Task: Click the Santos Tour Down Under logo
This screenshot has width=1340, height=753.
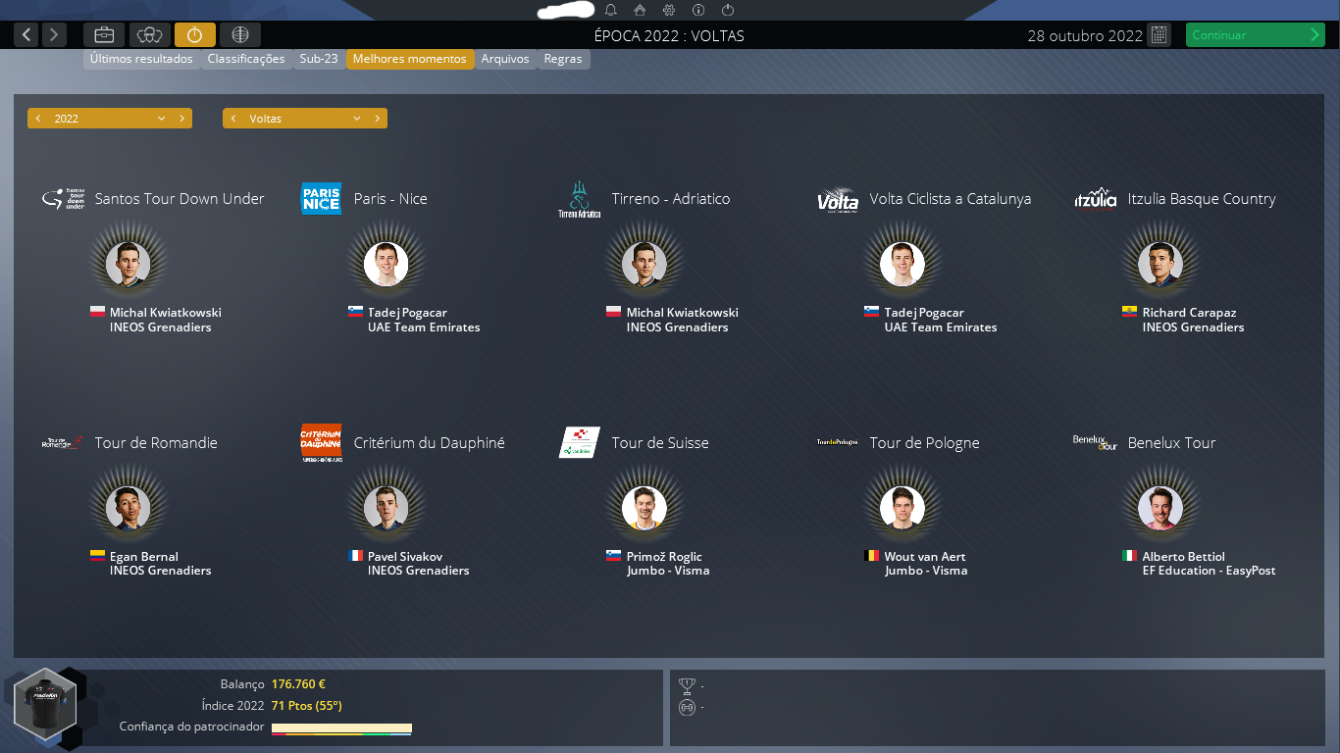Action: point(65,199)
